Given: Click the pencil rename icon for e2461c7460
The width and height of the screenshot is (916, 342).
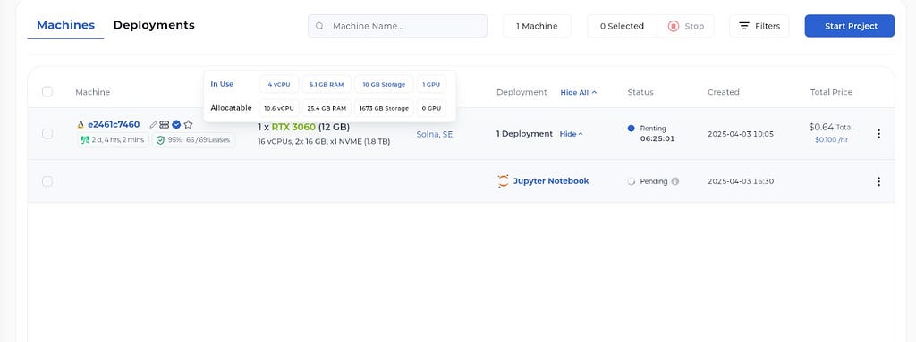Looking at the screenshot, I should pyautogui.click(x=154, y=124).
